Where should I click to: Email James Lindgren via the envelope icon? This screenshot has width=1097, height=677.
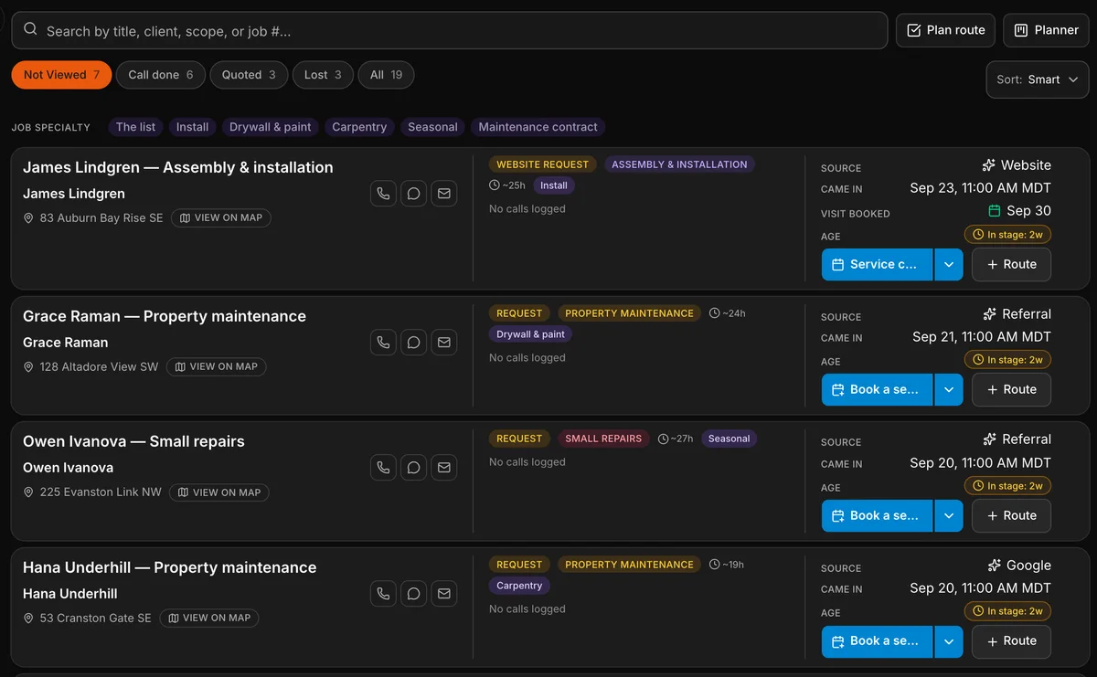click(x=444, y=194)
